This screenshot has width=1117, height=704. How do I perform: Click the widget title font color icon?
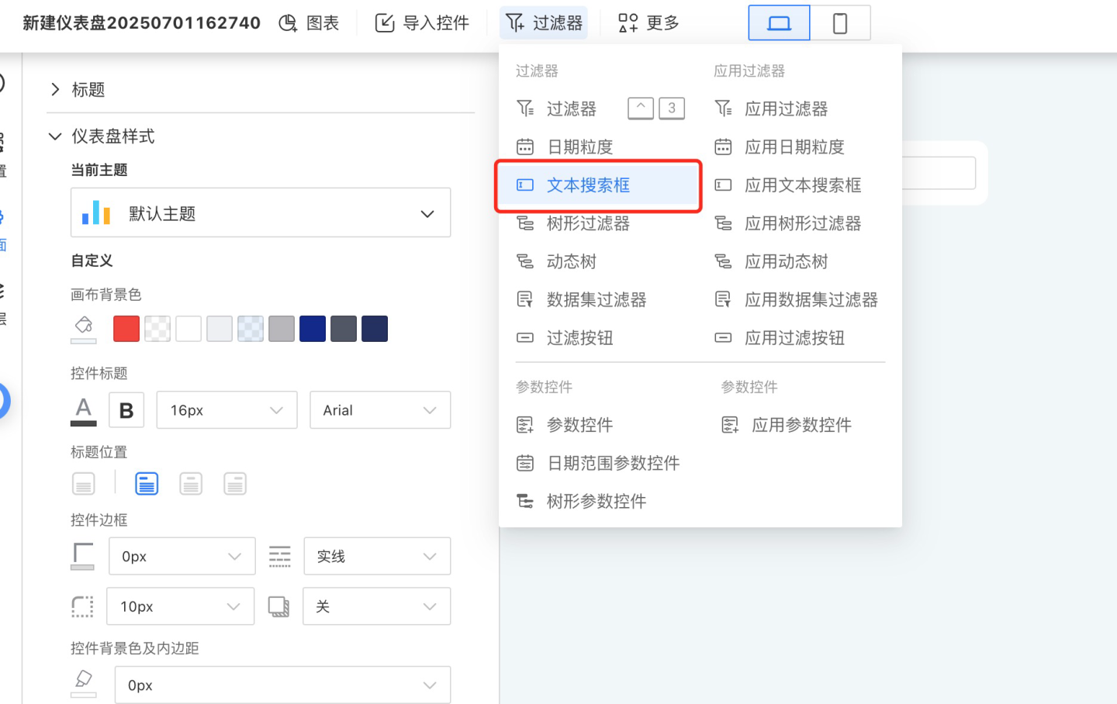coord(84,410)
